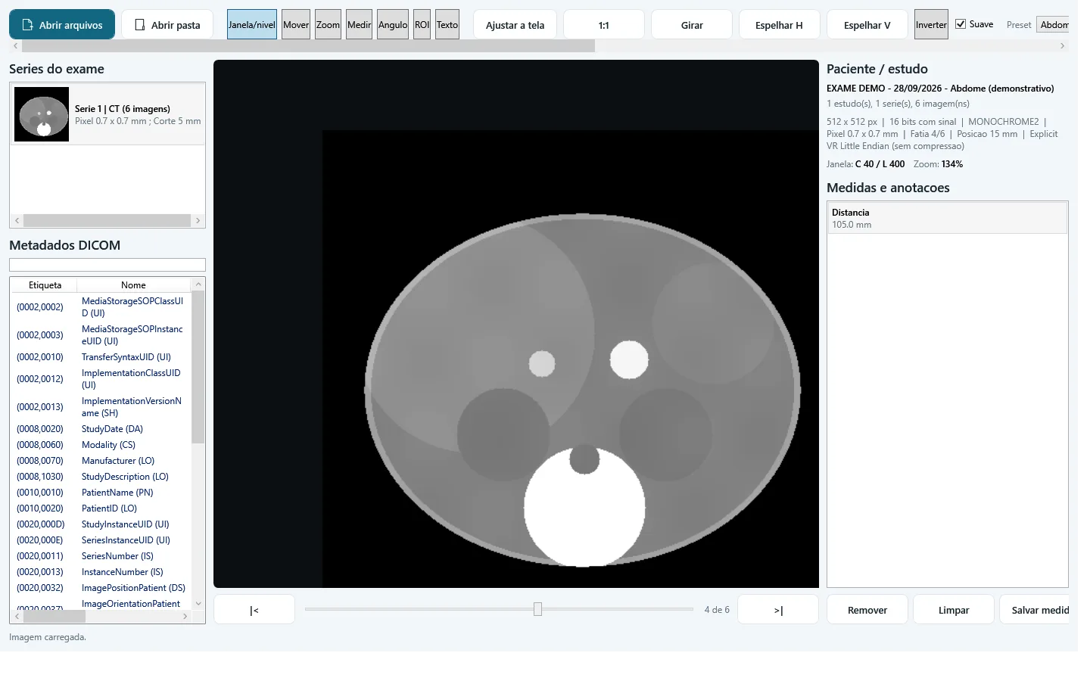The width and height of the screenshot is (1090, 681).
Task: Sort metadata by Nome column header
Action: [x=133, y=285]
